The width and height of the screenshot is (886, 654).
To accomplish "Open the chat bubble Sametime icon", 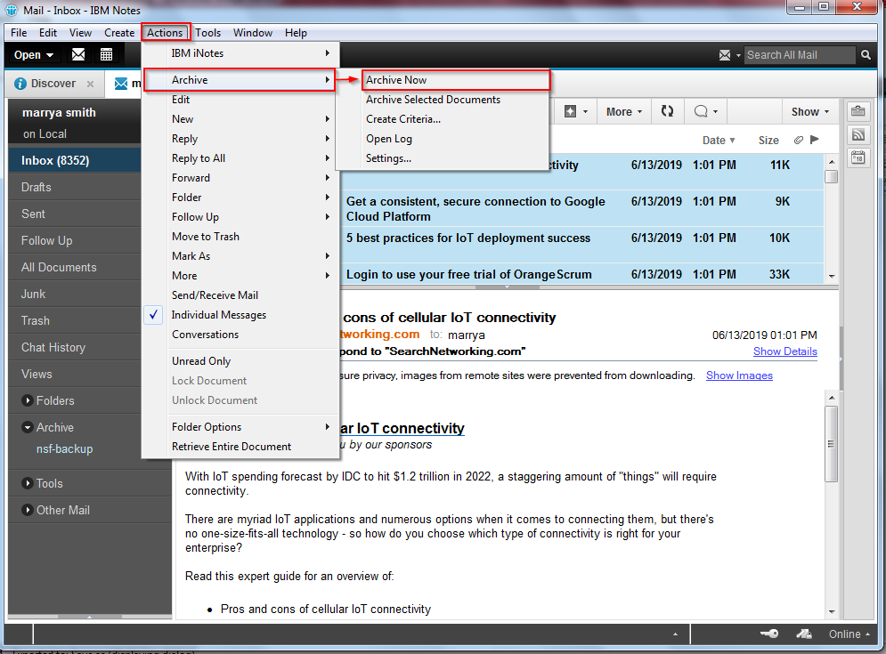I will point(701,110).
